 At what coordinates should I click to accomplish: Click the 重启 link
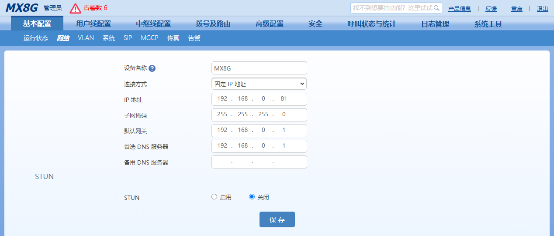[x=517, y=9]
